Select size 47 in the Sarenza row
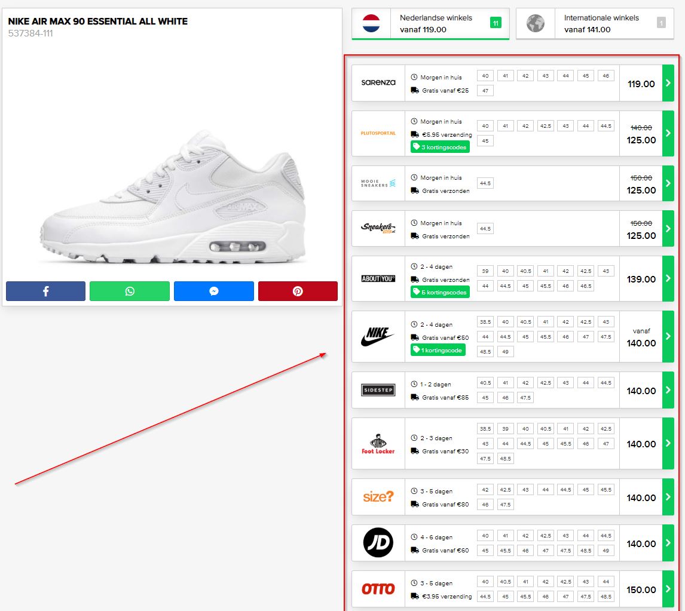 click(x=485, y=91)
